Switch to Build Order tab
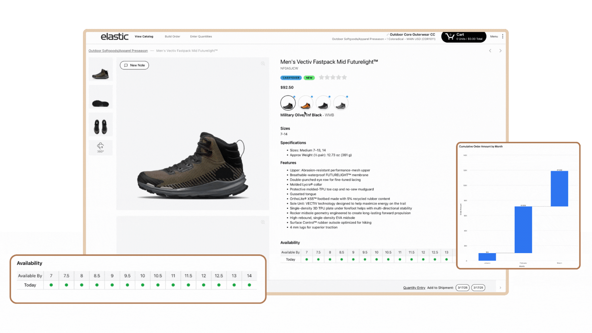Viewport: 592px width, 333px height. (172, 36)
